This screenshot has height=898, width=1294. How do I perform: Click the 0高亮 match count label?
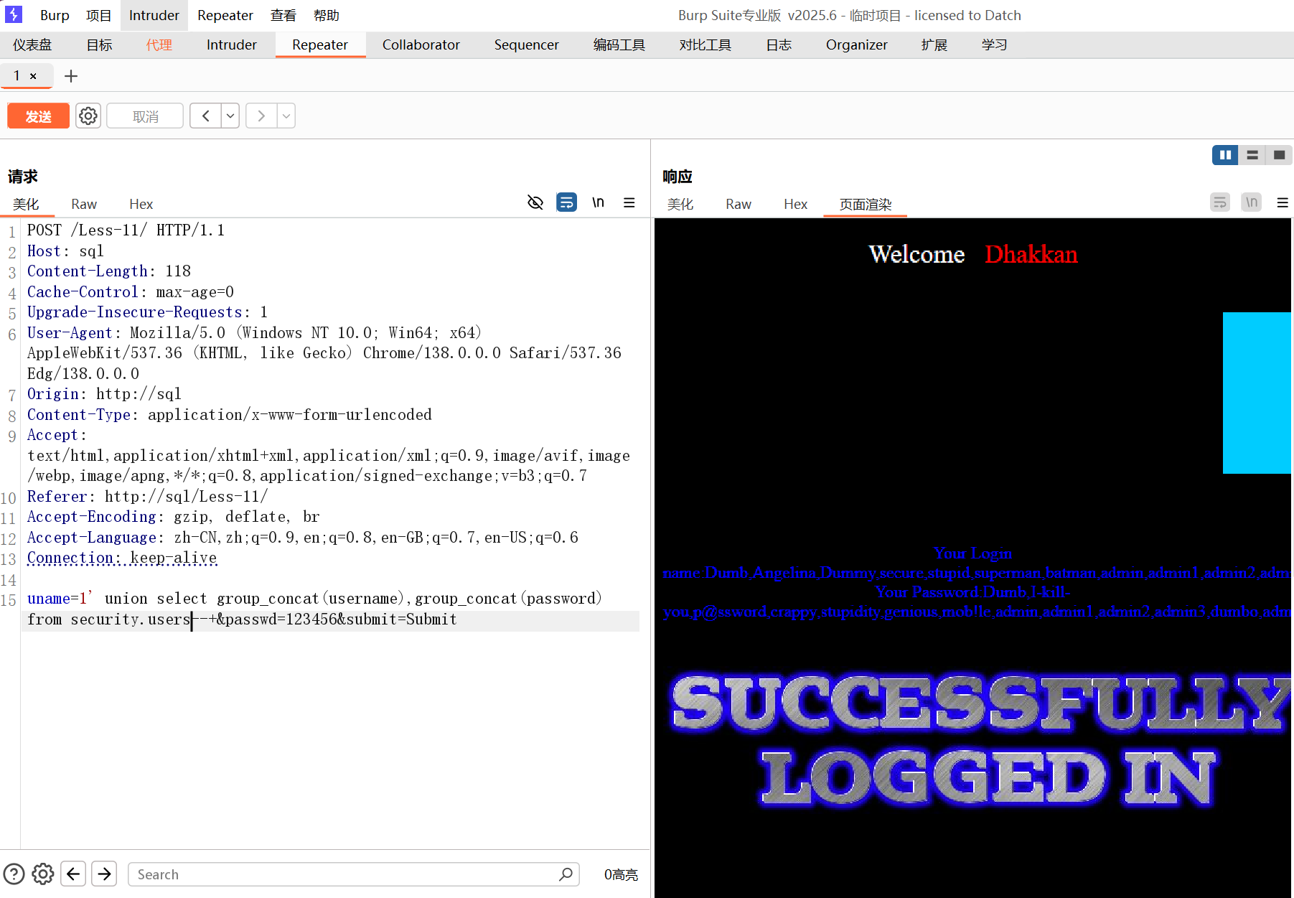click(621, 874)
